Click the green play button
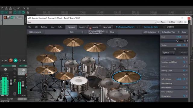This screenshot has width=193, height=108. tap(15, 60)
